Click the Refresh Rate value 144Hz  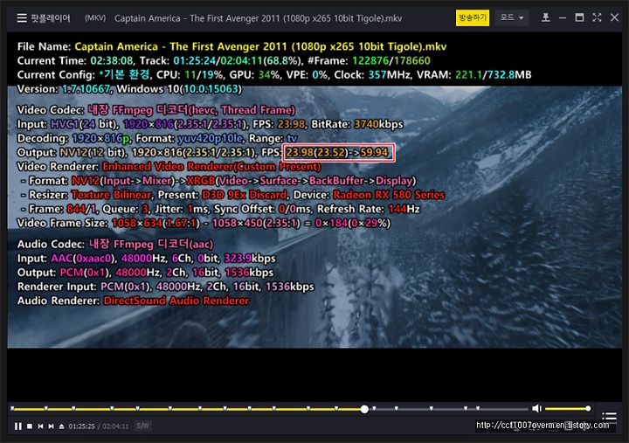(404, 209)
